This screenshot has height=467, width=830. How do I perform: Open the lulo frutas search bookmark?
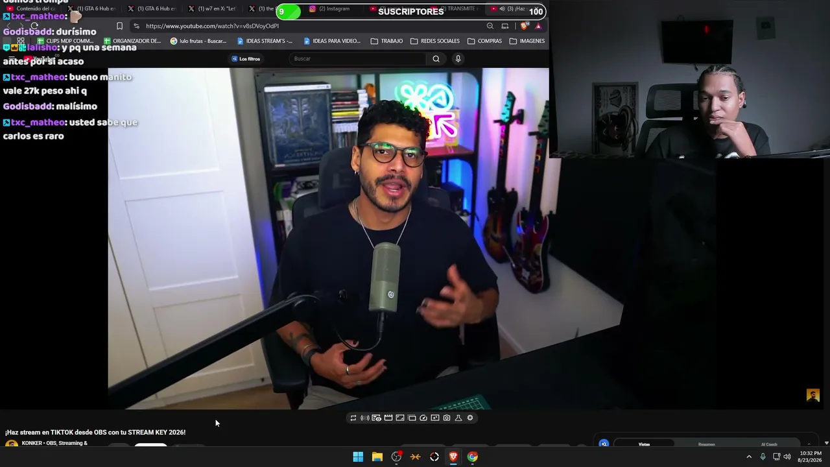[198, 41]
